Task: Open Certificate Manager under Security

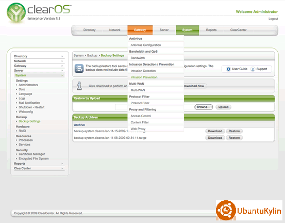Action: click(32, 154)
